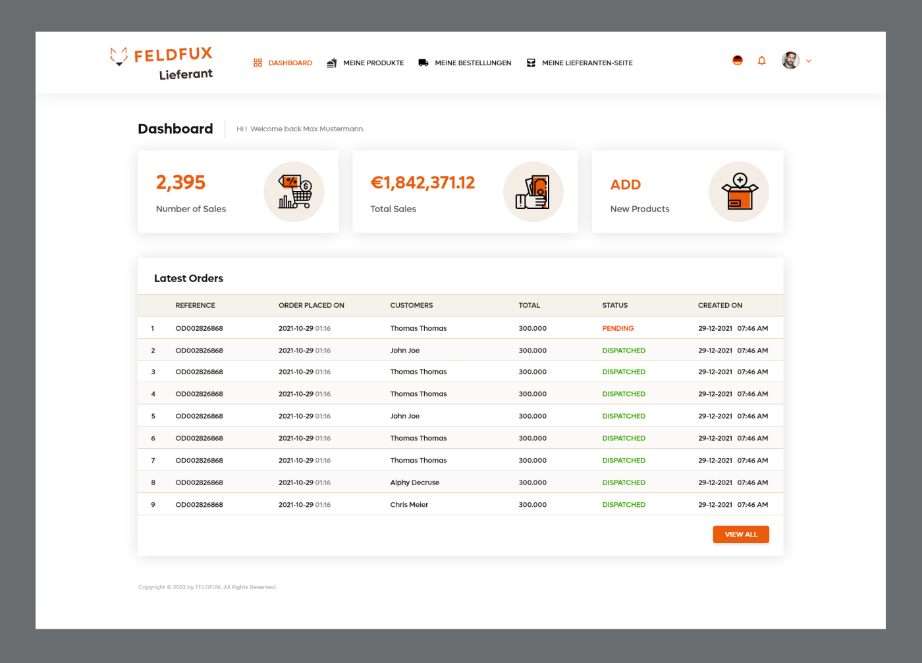The width and height of the screenshot is (922, 663).
Task: Click the delivery truck icon
Action: coord(423,63)
